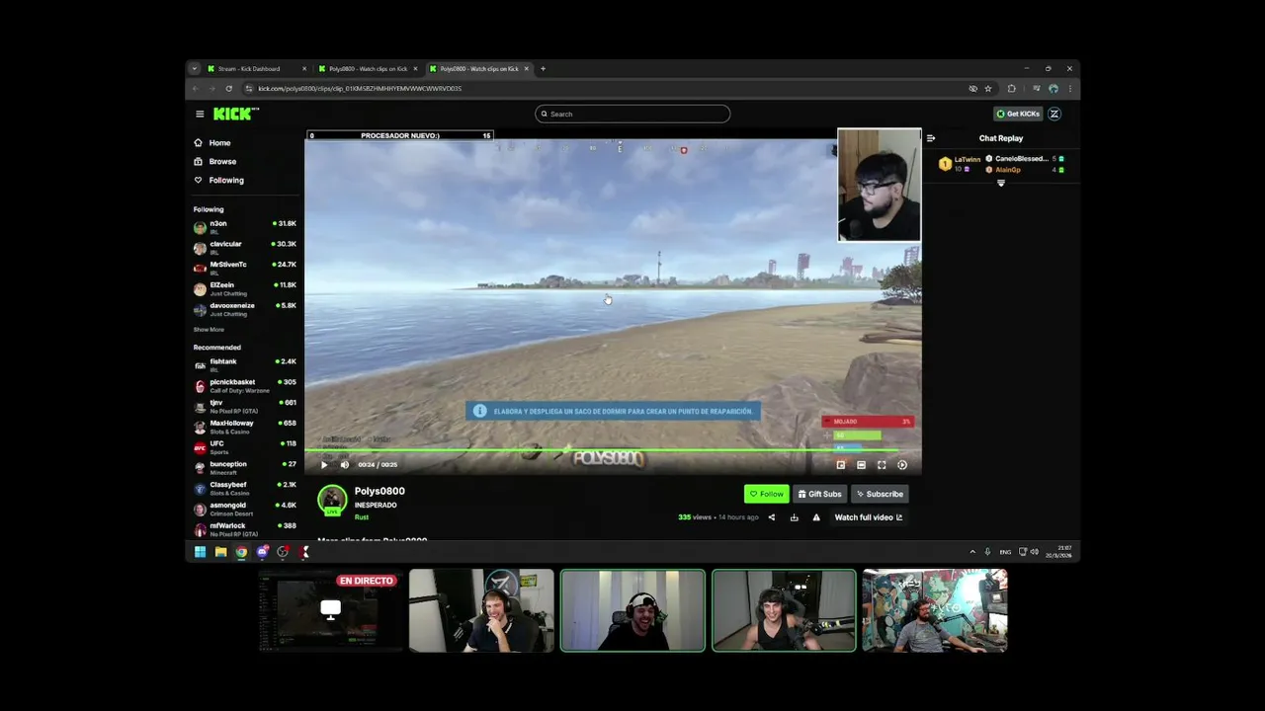
Task: Open the profile avatar menu in header
Action: [x=1054, y=114]
